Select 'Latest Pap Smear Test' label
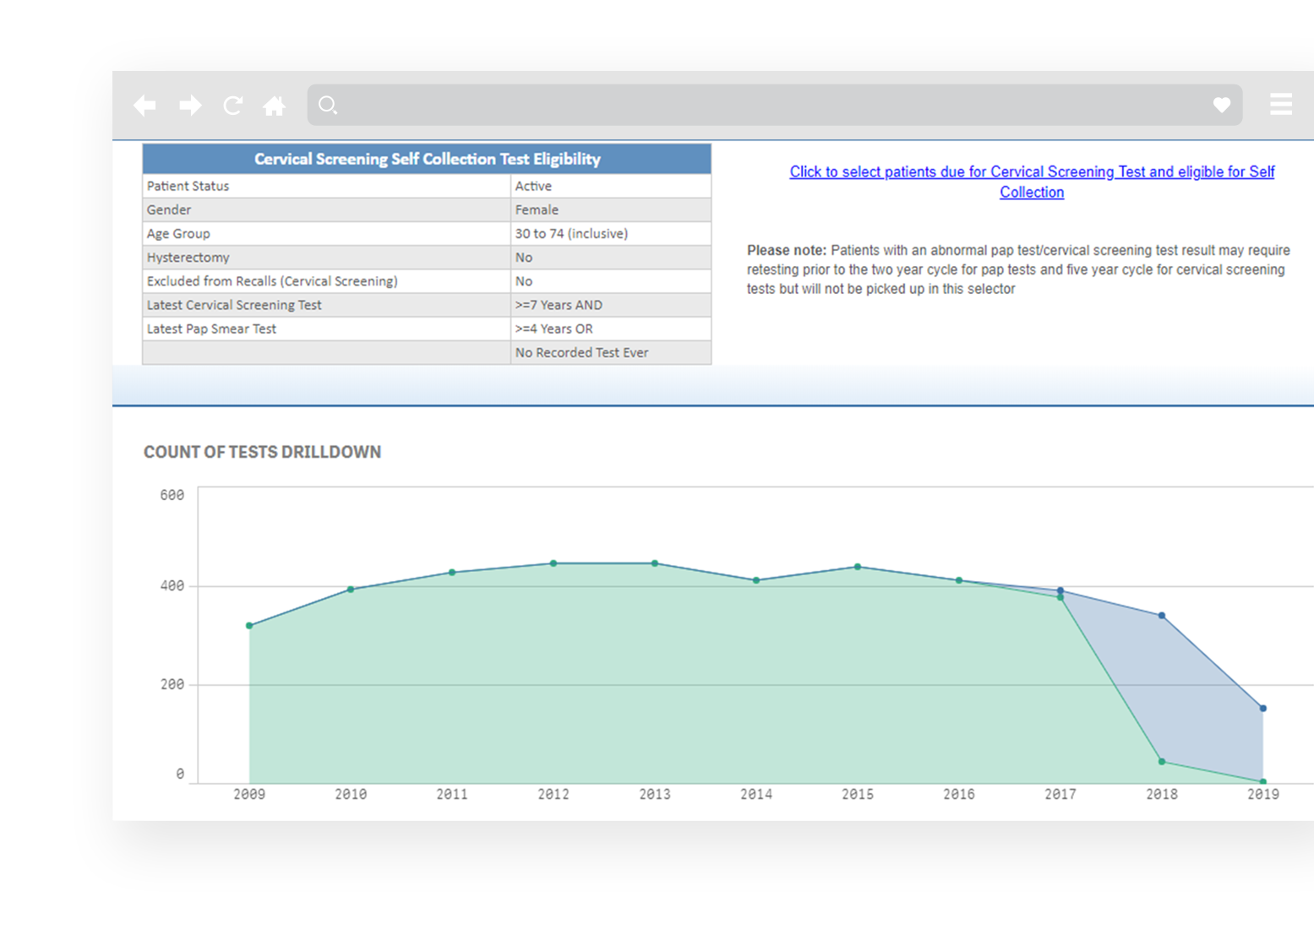Screen dimensions: 1314x935 pyautogui.click(x=211, y=329)
